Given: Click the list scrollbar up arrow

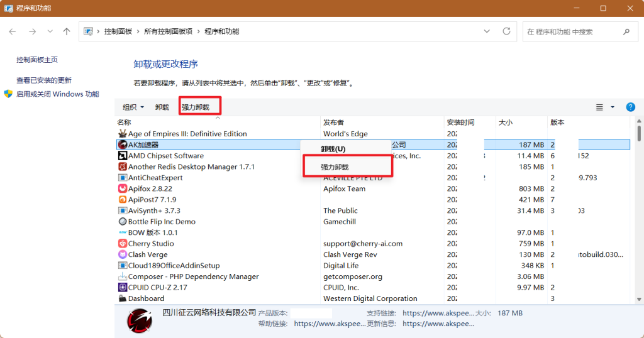Looking at the screenshot, I should tap(639, 121).
